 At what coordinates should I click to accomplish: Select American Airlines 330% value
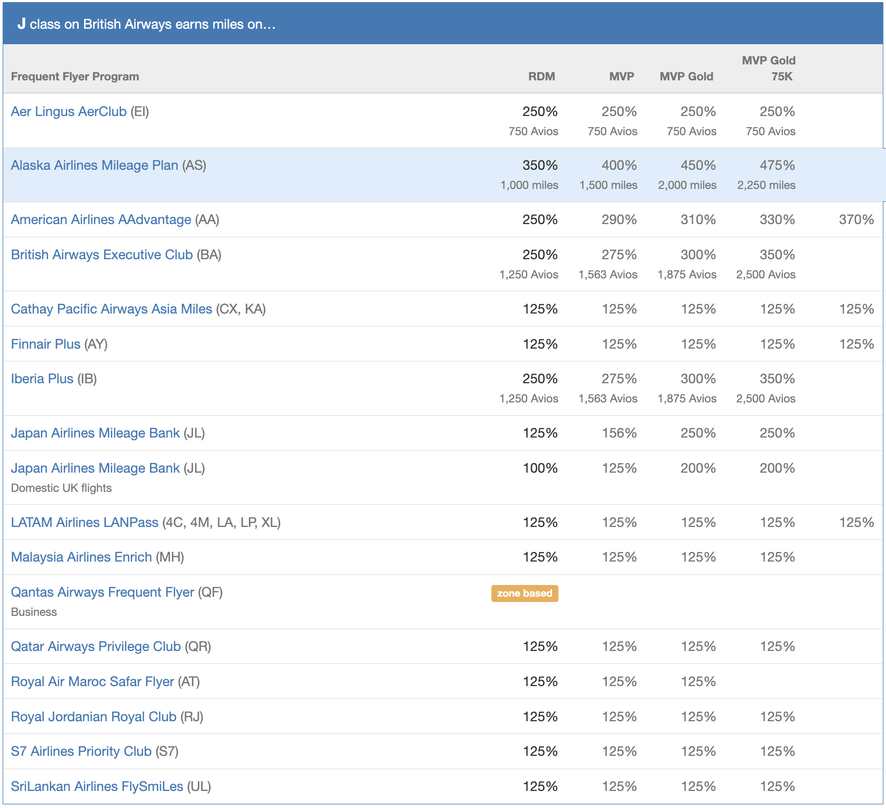click(778, 220)
